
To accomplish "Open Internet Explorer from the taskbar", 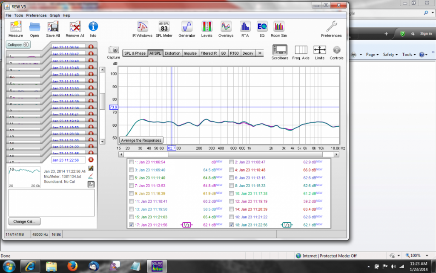I will (30, 266).
